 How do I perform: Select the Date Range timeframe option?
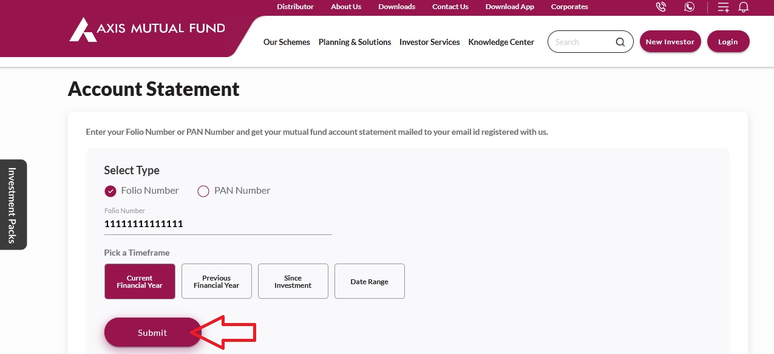click(x=369, y=281)
